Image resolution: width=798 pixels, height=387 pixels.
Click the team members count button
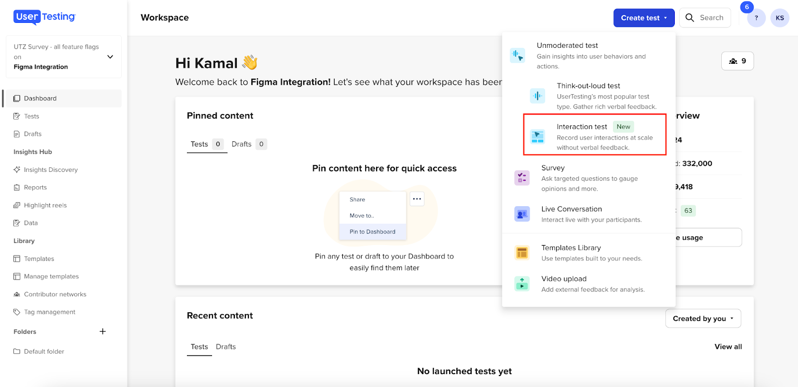coord(737,61)
